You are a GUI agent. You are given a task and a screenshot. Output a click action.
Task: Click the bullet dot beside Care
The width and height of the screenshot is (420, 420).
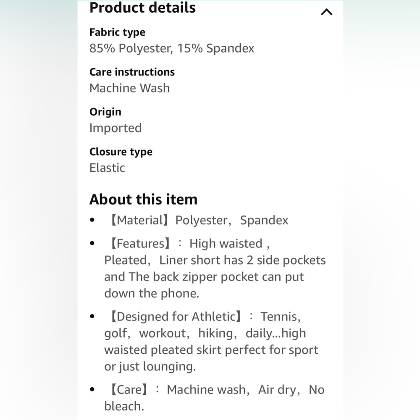[92, 389]
